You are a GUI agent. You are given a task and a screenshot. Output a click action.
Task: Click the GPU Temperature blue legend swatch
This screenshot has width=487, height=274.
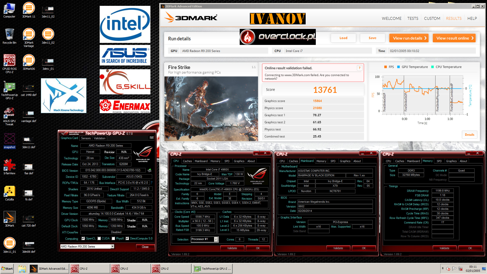[x=398, y=67]
